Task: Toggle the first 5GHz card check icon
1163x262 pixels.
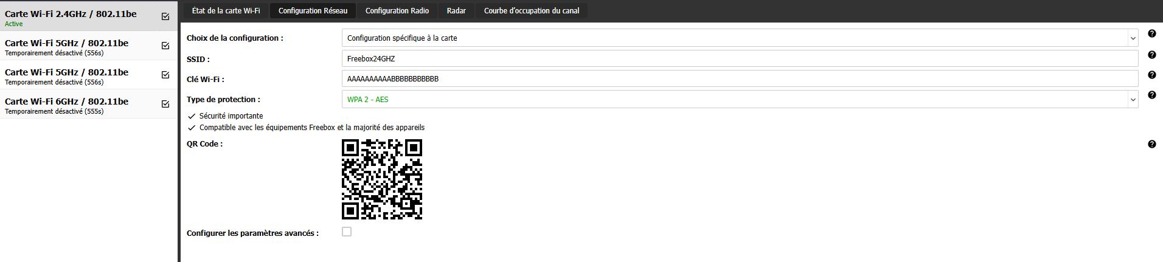Action: pos(165,46)
